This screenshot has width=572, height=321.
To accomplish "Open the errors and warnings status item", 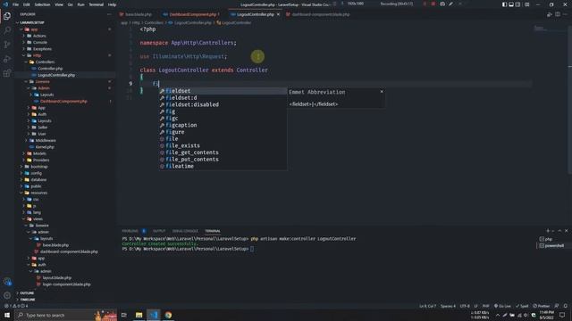I will [x=16, y=306].
